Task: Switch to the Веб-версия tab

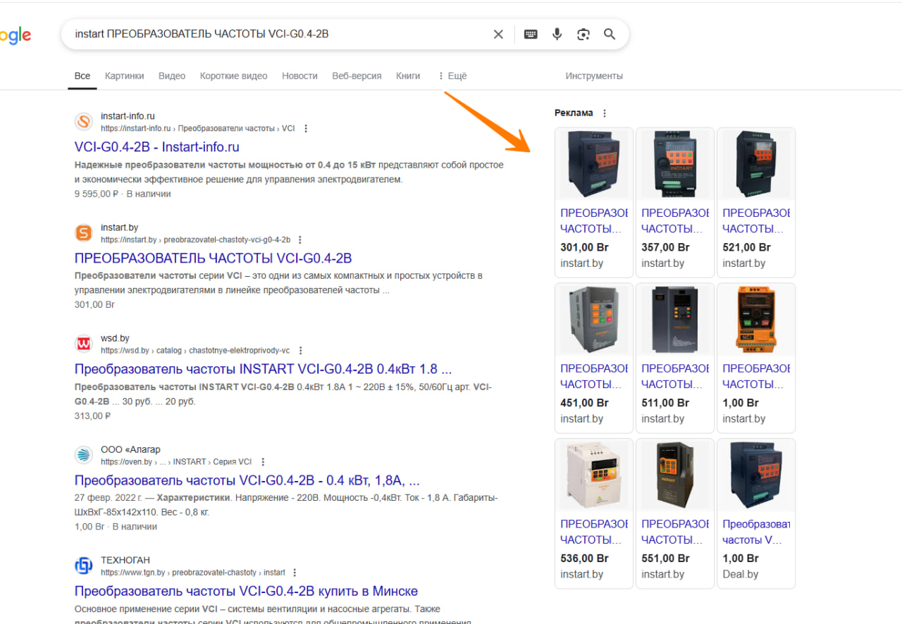Action: [357, 76]
